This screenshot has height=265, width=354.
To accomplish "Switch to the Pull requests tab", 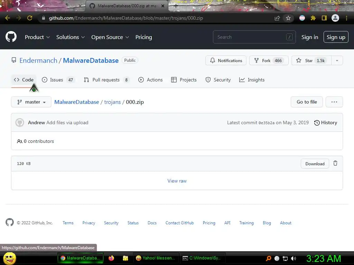I will click(106, 80).
